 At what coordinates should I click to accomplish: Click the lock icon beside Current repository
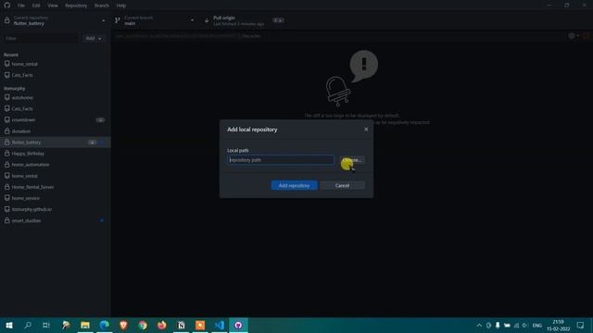6,20
